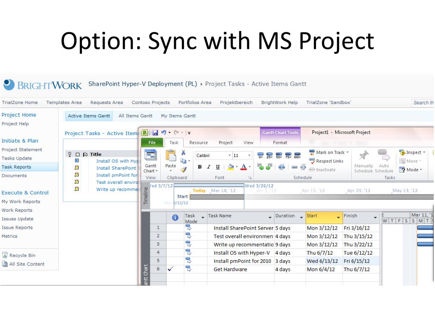Open the font size 11 dropdown
Viewport: 435px width, 326px height.
[x=249, y=155]
